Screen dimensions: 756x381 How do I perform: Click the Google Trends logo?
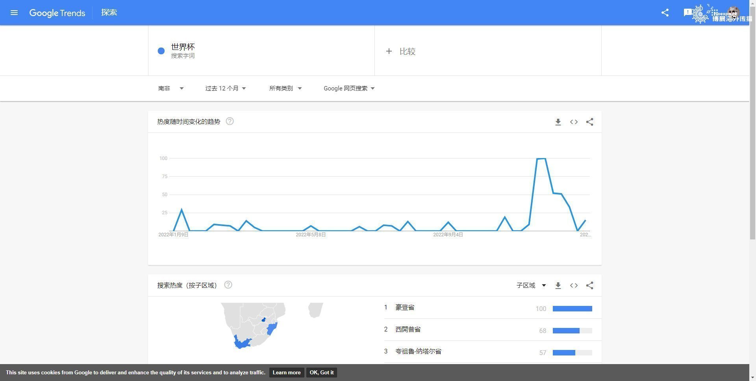pyautogui.click(x=57, y=13)
